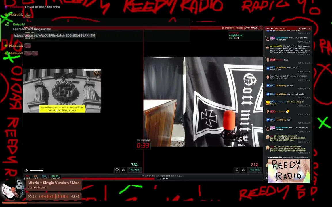Click the 'must of been the wind' message
This screenshot has height=207, width=332.
43,7
